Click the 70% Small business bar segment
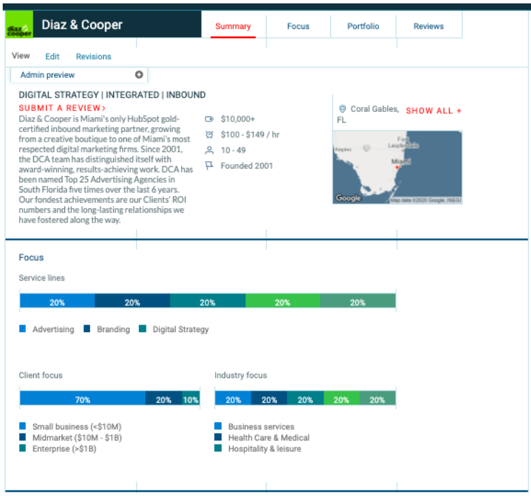This screenshot has width=531, height=496. (82, 400)
